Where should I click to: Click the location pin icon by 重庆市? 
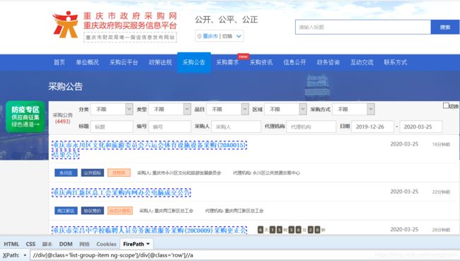click(199, 36)
